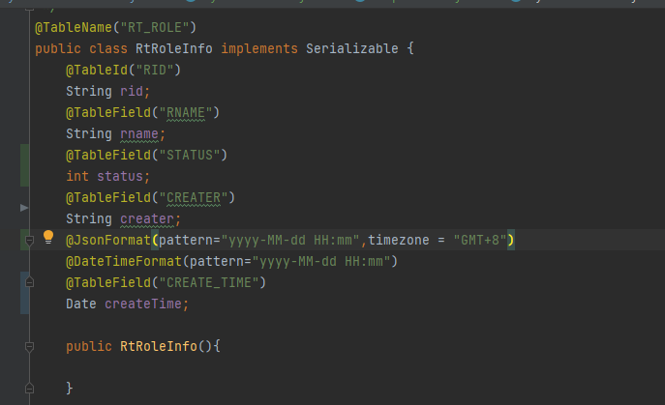Screen dimensions: 665x405
Task: Click the String type before rid
Action: pyautogui.click(x=89, y=91)
